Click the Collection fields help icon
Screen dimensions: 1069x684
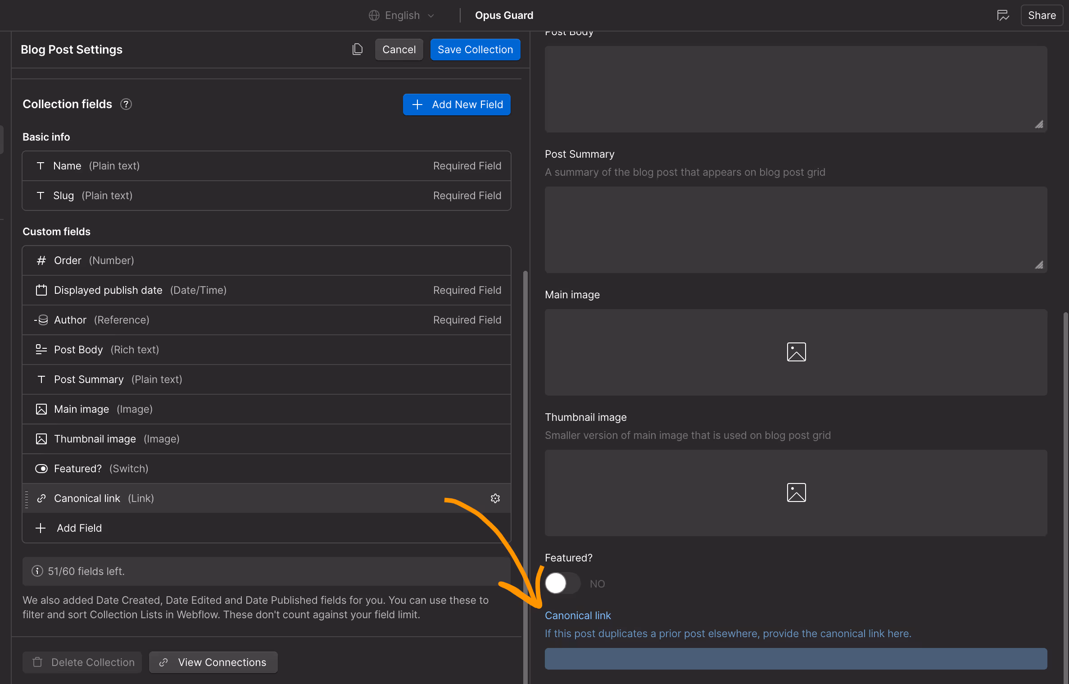tap(126, 104)
